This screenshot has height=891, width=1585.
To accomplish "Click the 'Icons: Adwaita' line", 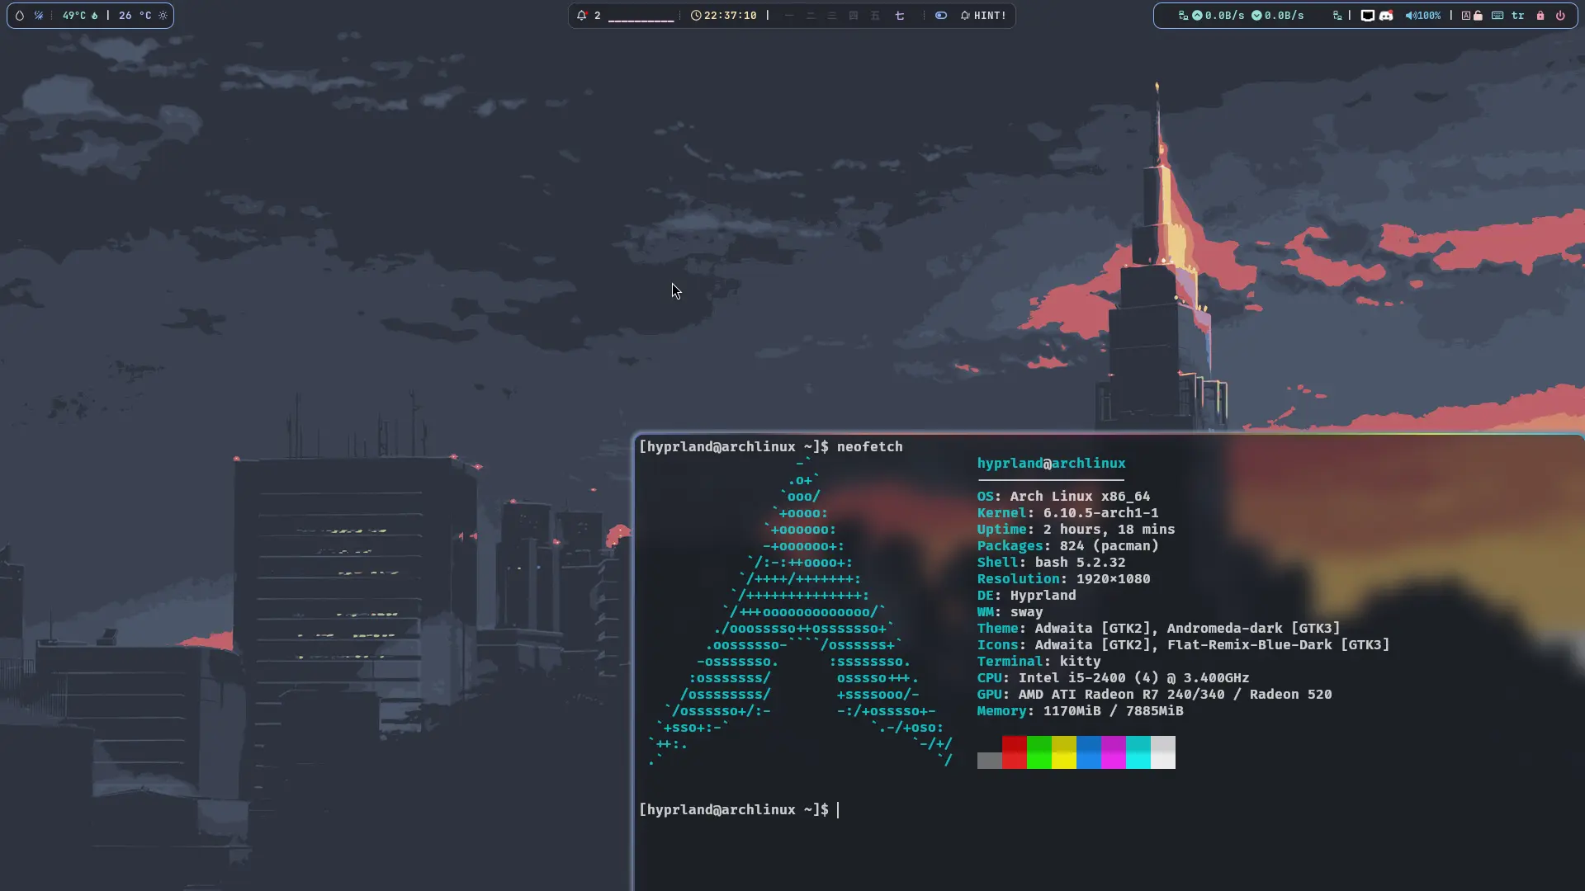I will (x=1184, y=645).
